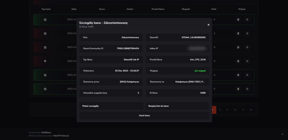Close the ban details dialog

[x=209, y=25]
